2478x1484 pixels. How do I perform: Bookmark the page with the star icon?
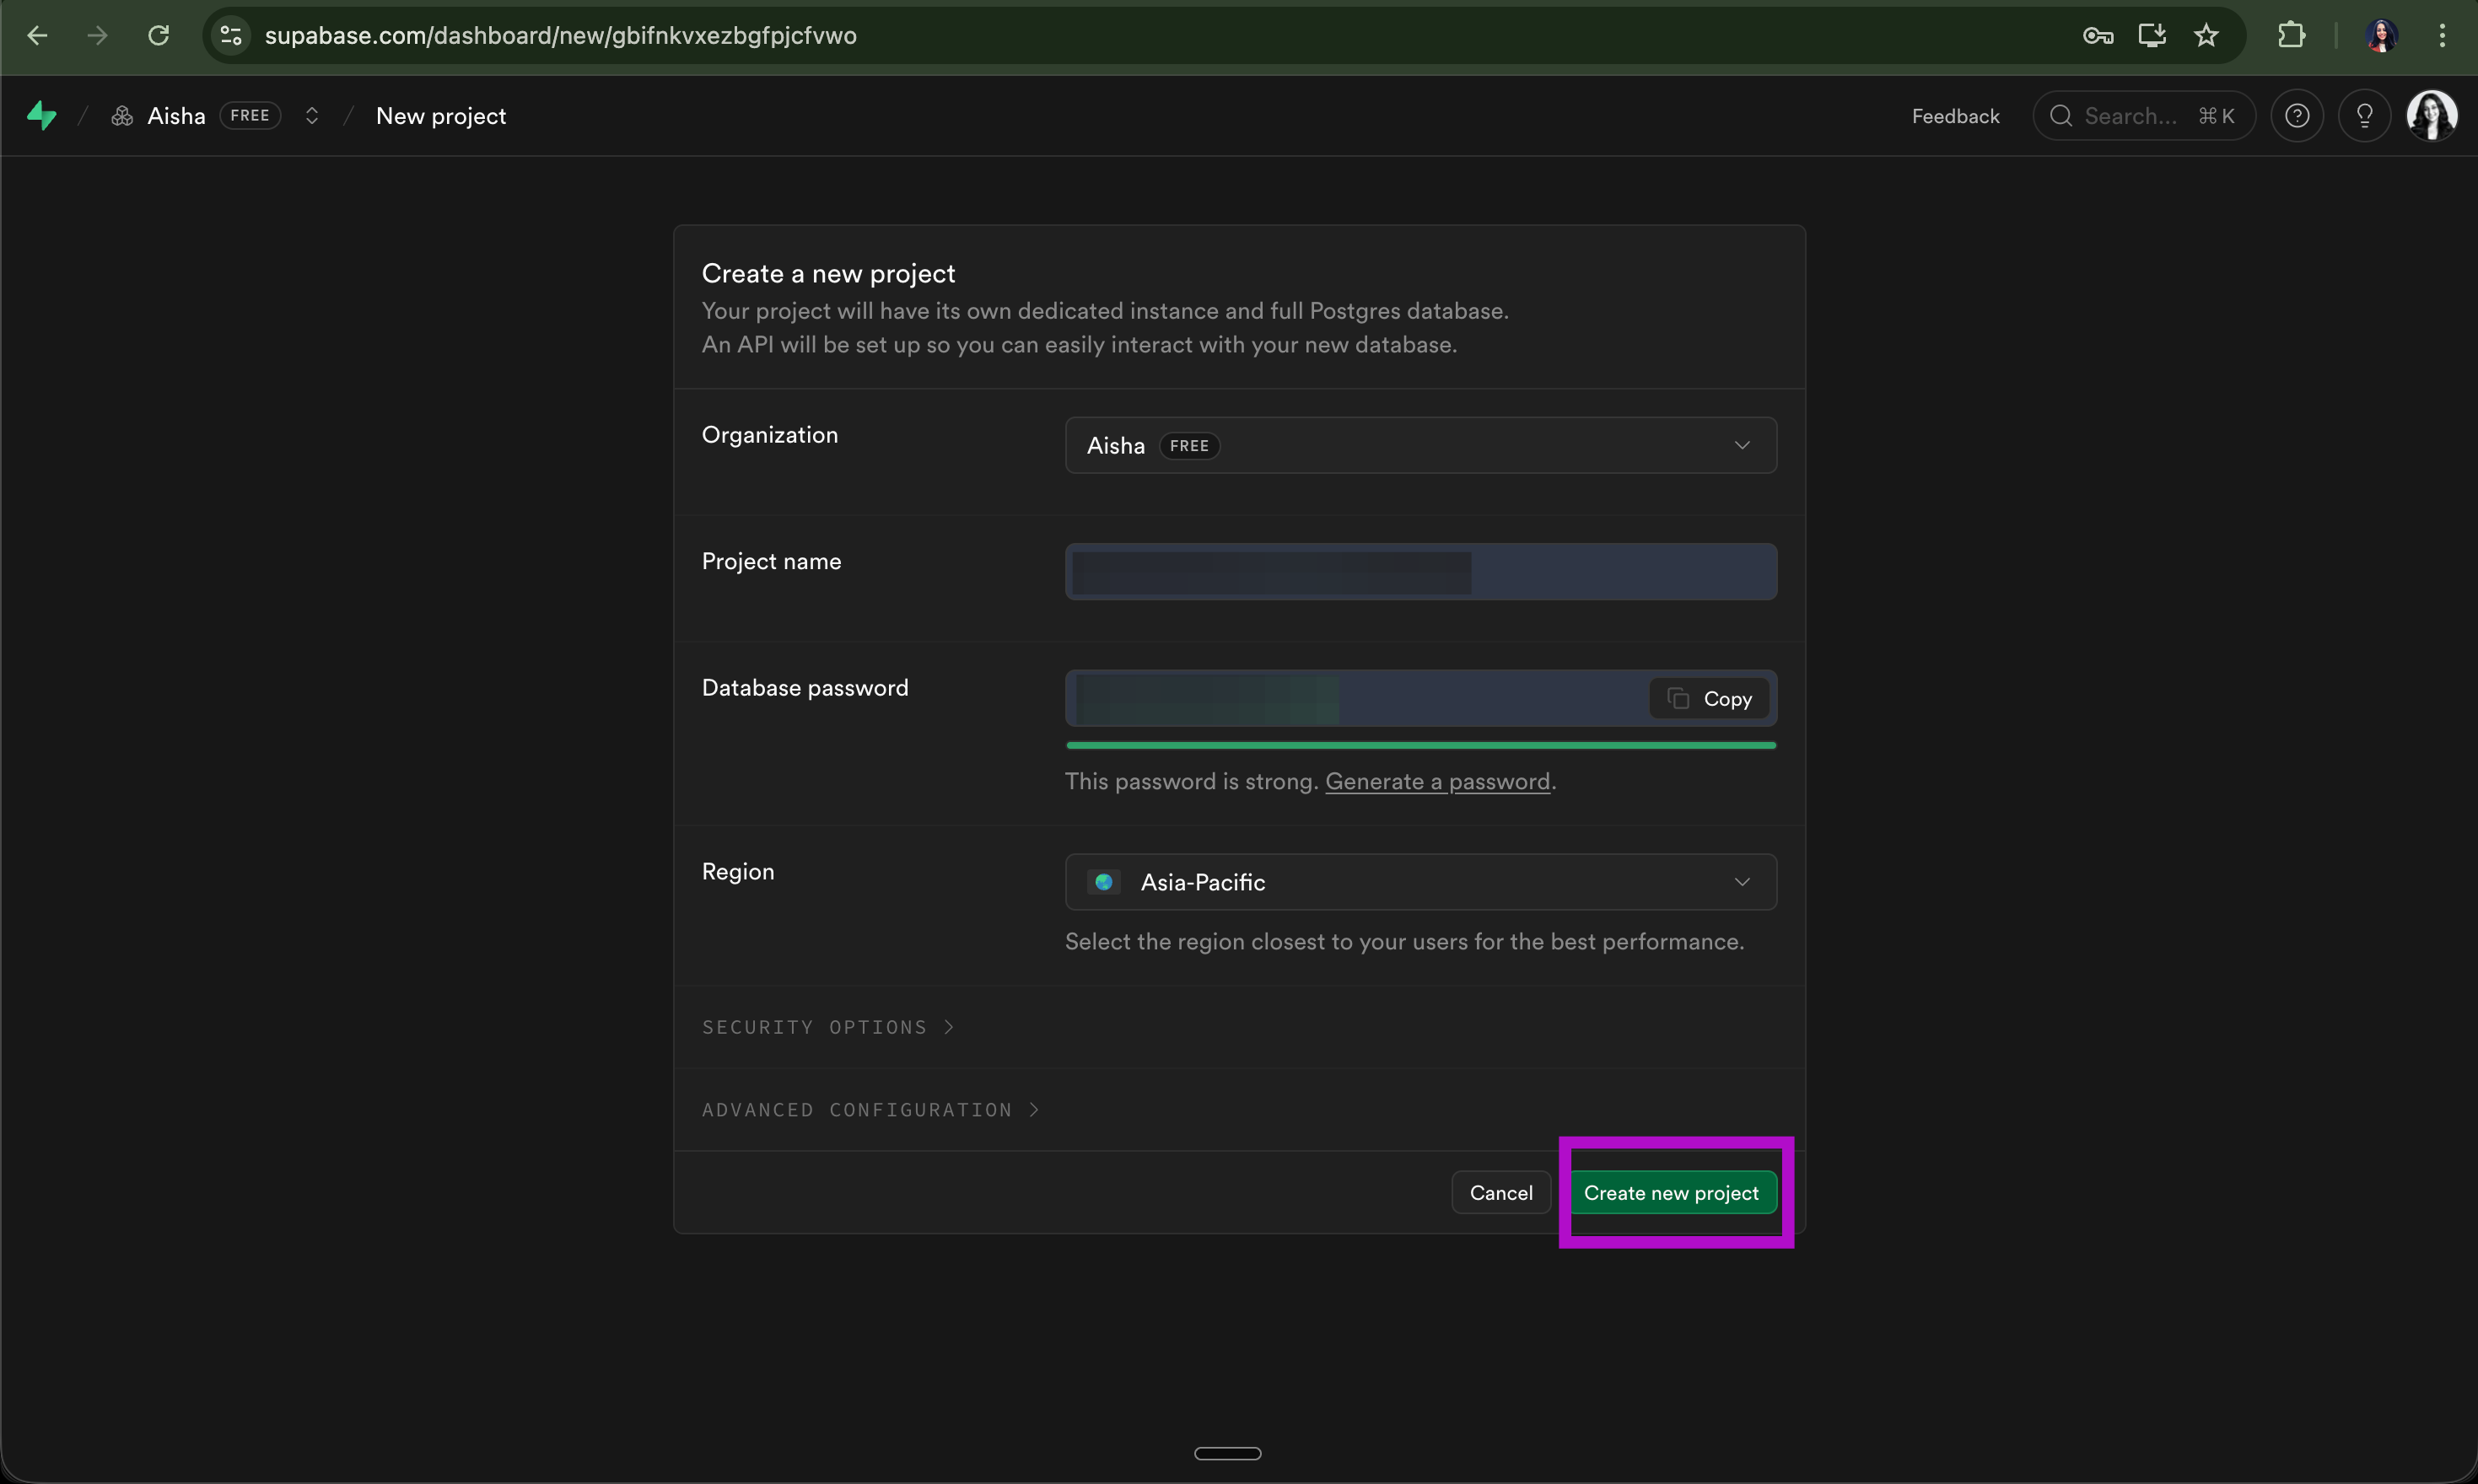coord(2206,36)
